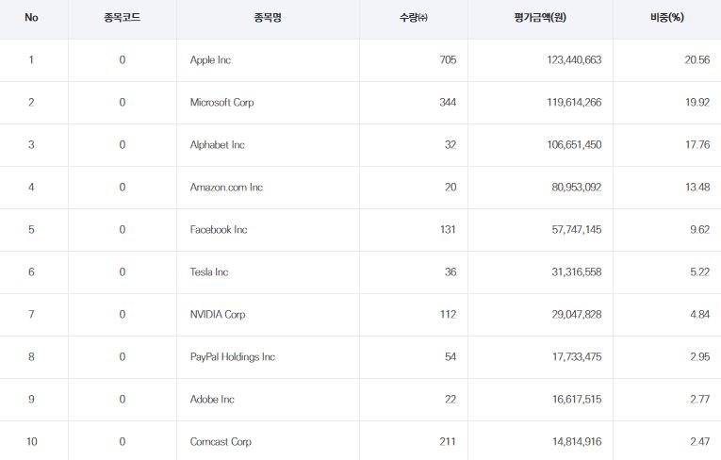Click the valuation amount 16,617,515
721x460 pixels.
click(577, 399)
